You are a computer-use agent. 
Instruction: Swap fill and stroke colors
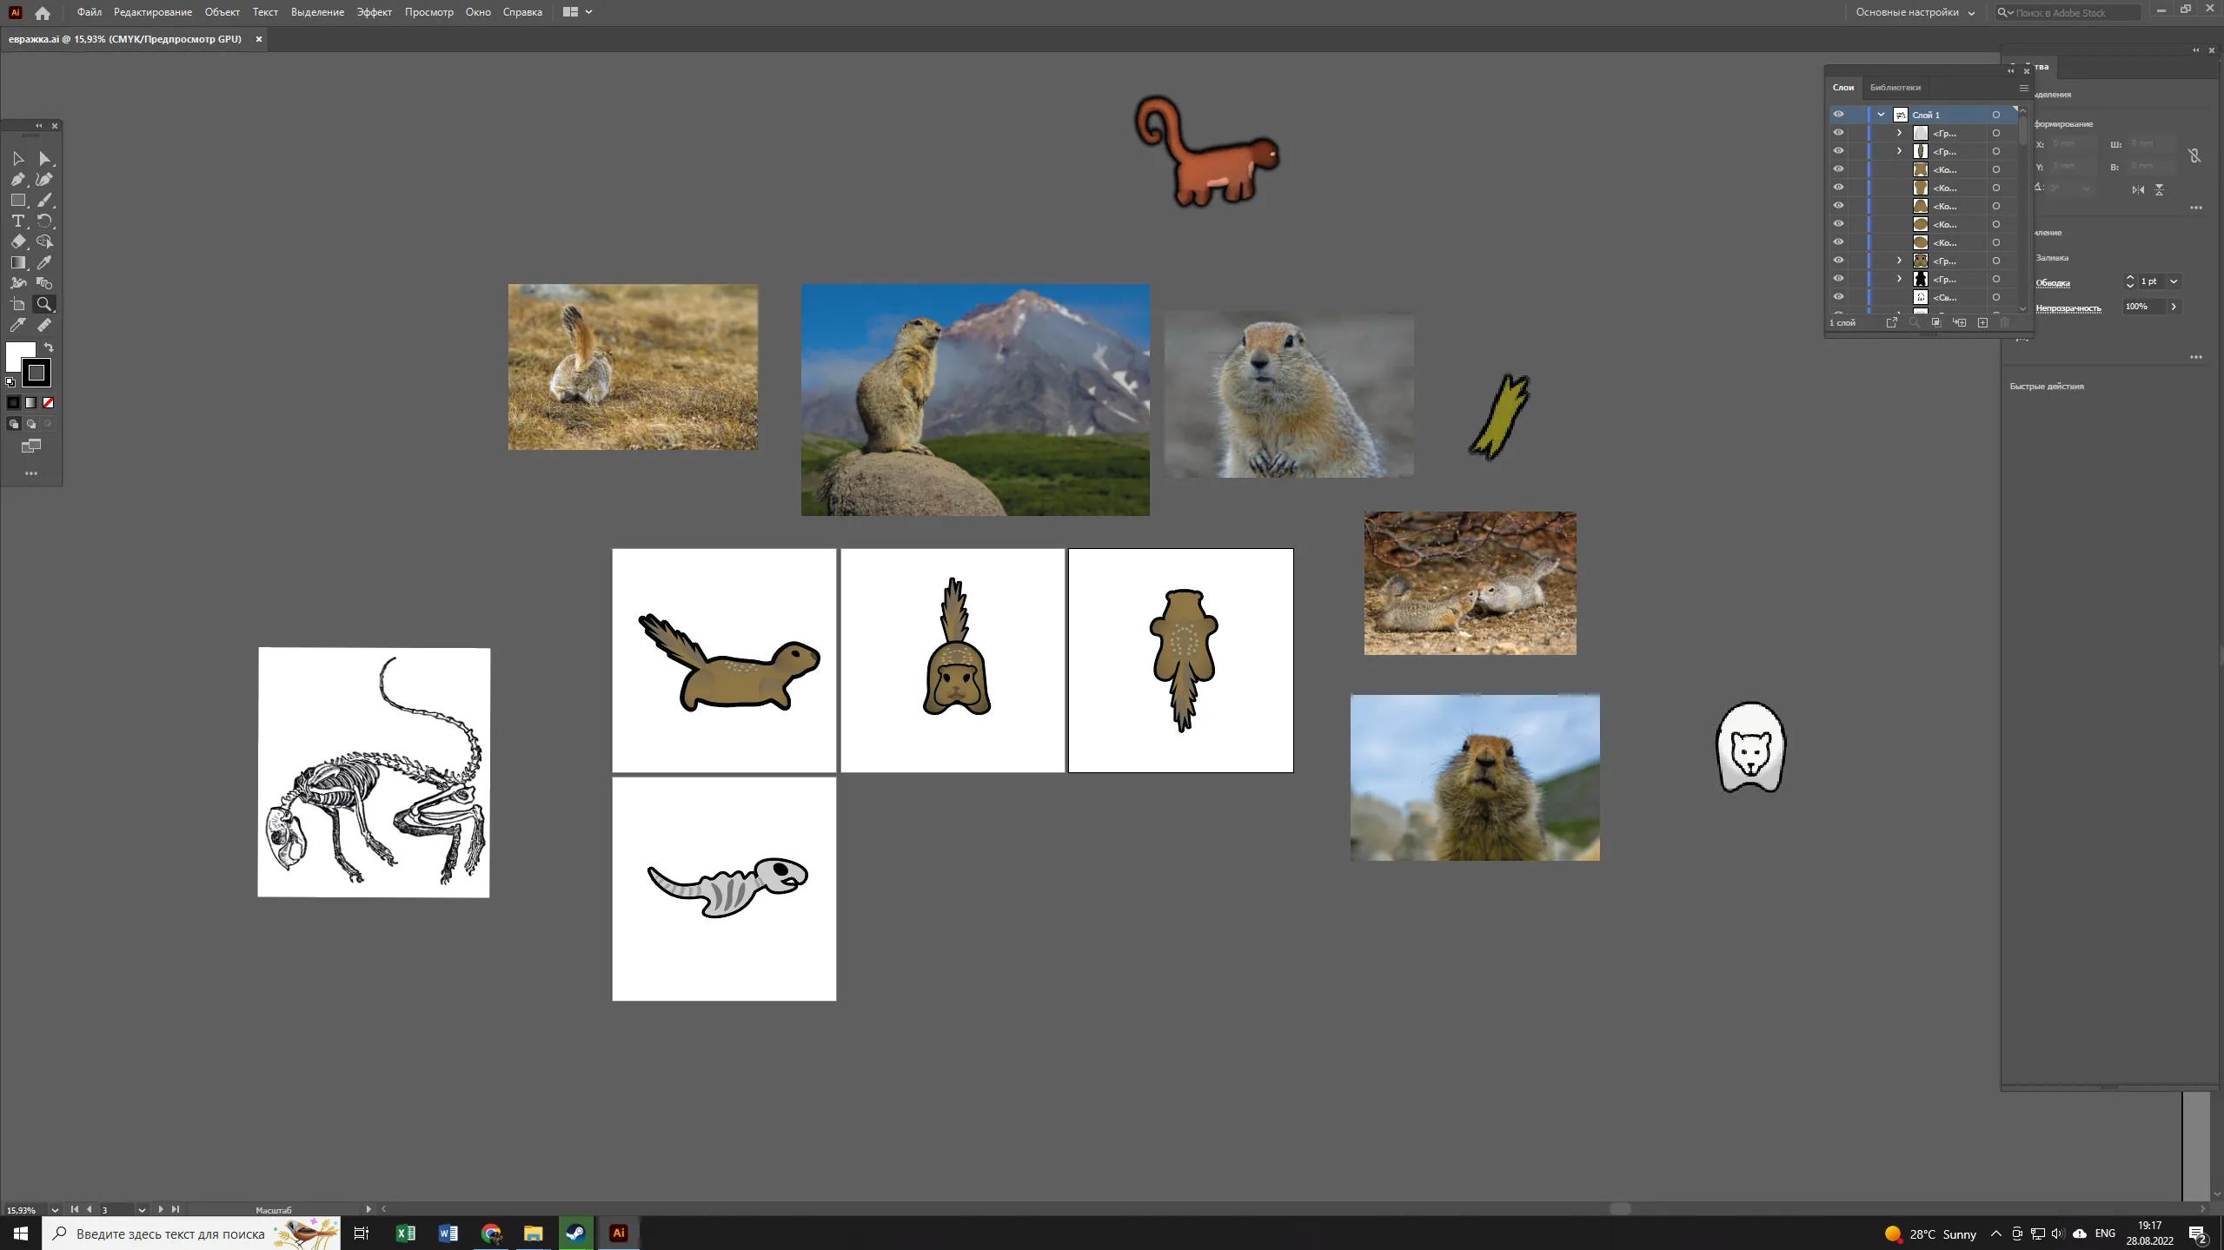50,347
